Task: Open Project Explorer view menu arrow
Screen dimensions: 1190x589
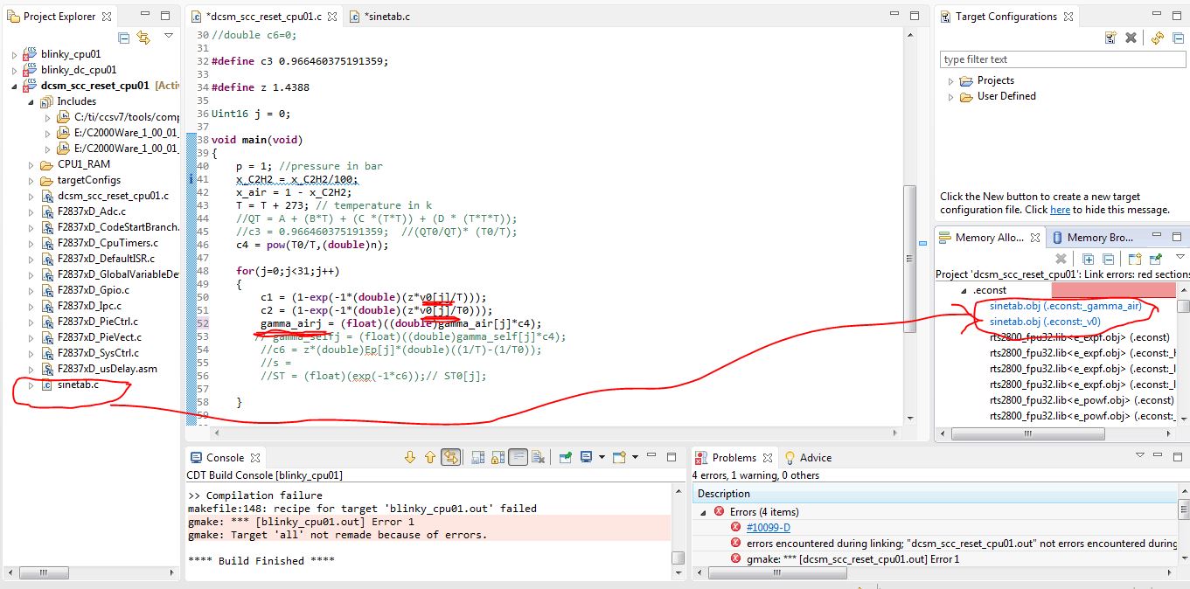Action: [169, 37]
